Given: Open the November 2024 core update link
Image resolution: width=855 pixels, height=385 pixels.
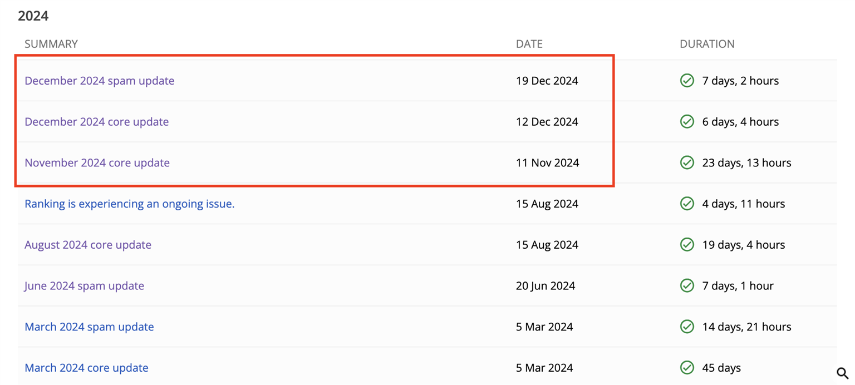Looking at the screenshot, I should (x=97, y=163).
